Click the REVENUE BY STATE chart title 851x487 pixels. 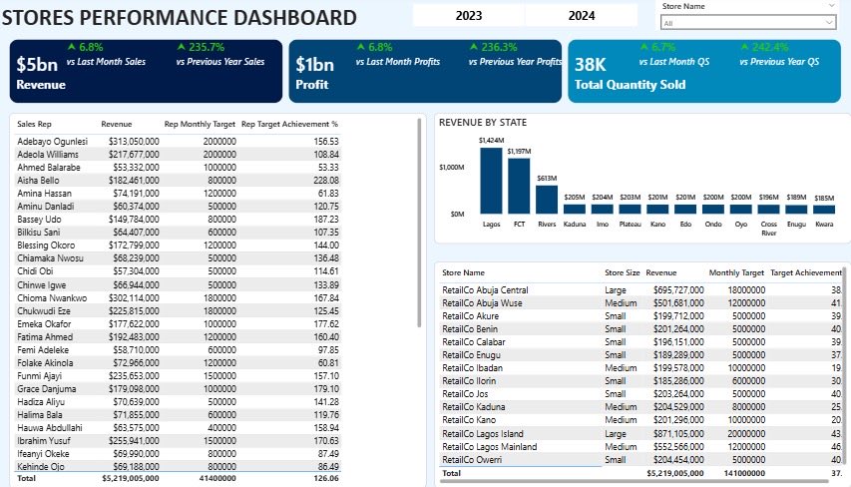483,123
